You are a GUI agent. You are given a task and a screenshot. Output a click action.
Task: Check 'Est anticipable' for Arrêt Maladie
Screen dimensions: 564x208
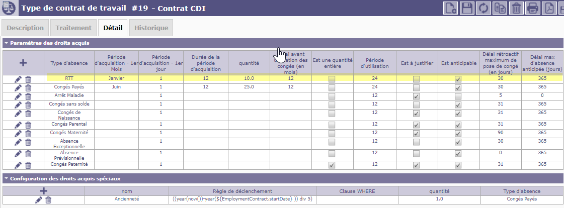[458, 96]
